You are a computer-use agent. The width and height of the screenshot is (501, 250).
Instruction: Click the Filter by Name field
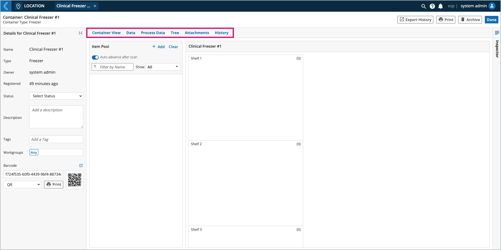point(113,67)
